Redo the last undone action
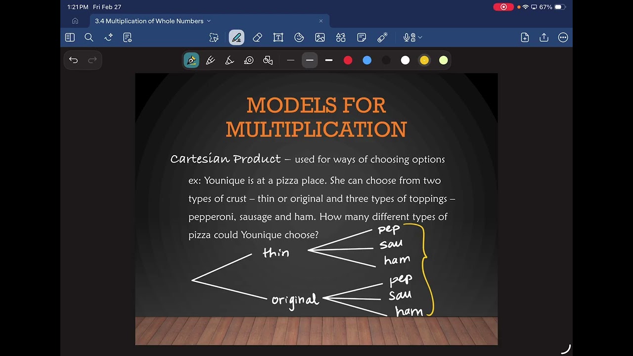633x356 pixels. coord(92,60)
